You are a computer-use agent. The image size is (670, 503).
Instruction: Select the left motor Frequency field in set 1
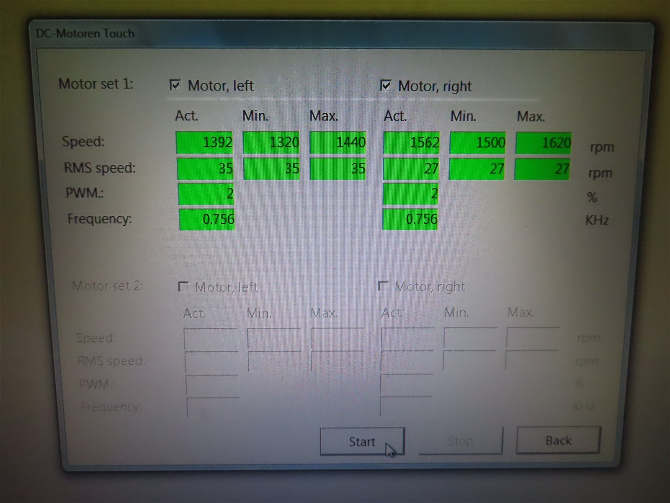coord(206,219)
